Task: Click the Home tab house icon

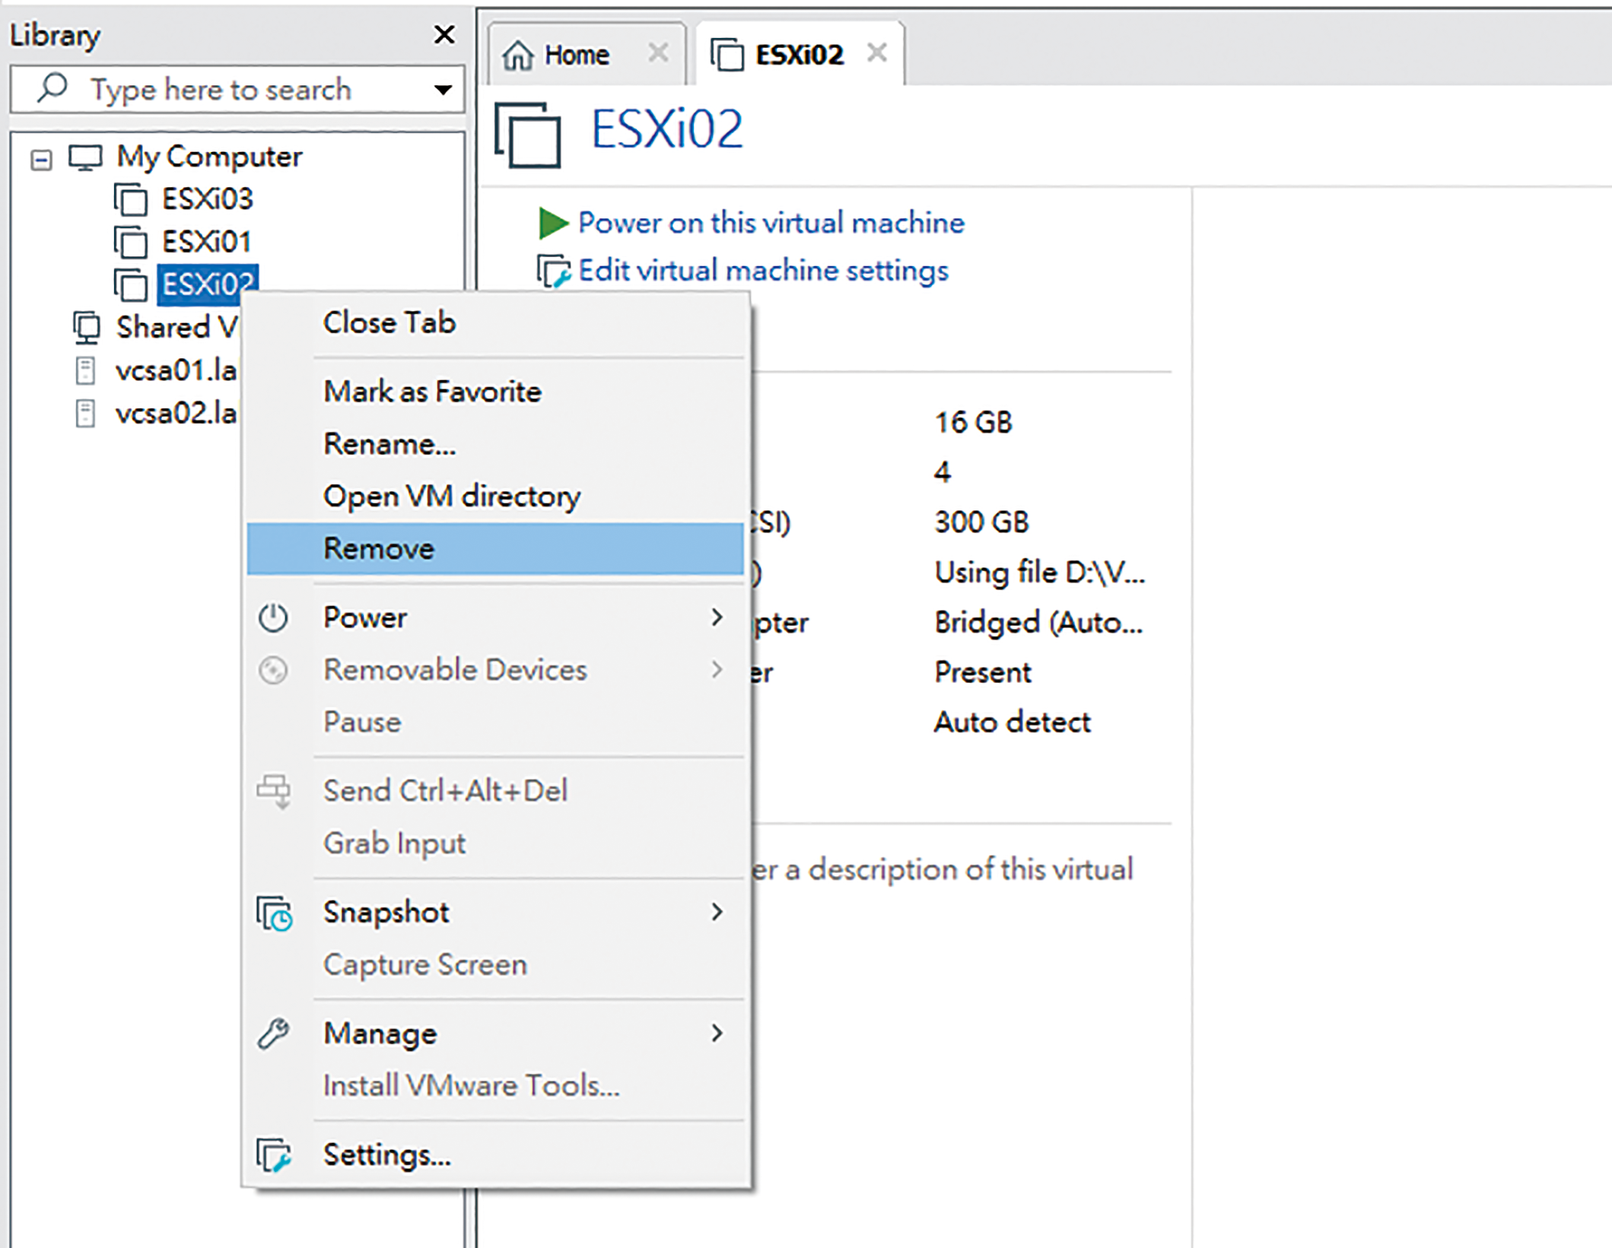Action: [x=518, y=55]
